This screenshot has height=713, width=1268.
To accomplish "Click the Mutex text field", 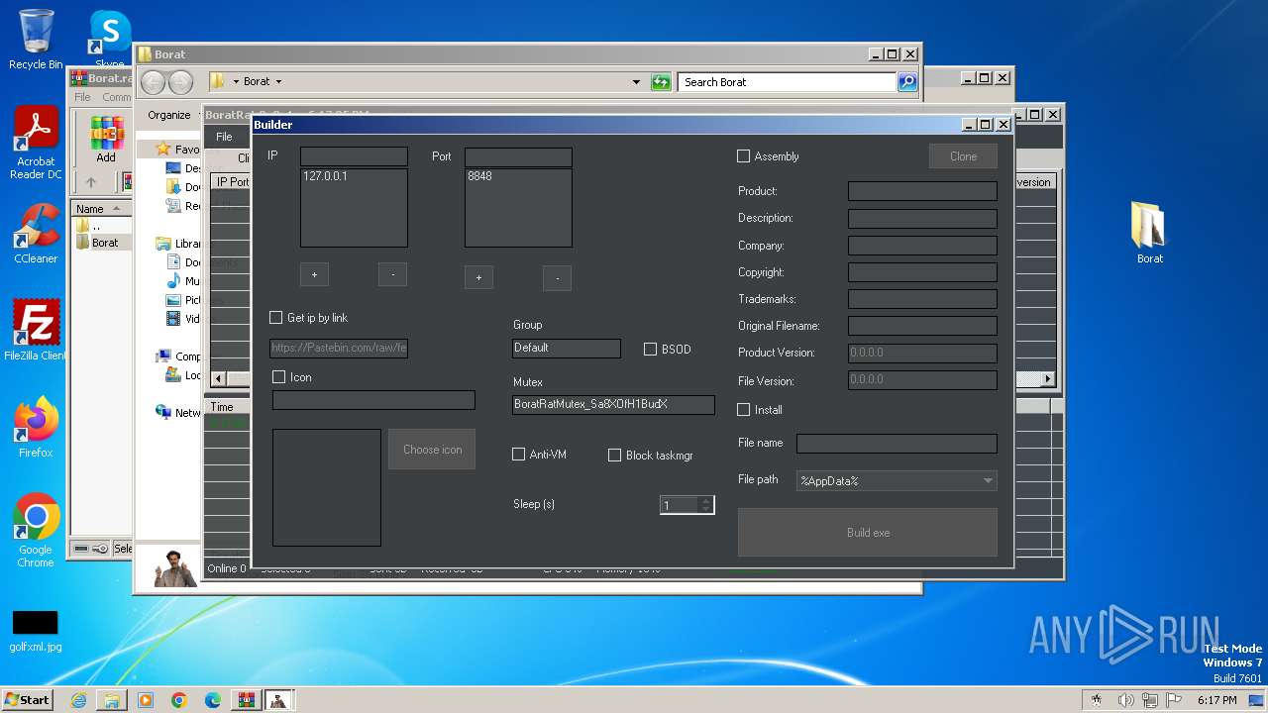I will click(x=613, y=404).
